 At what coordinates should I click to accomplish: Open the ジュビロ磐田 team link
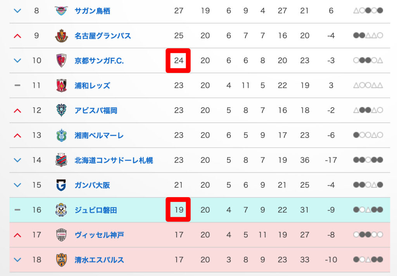[x=96, y=210]
